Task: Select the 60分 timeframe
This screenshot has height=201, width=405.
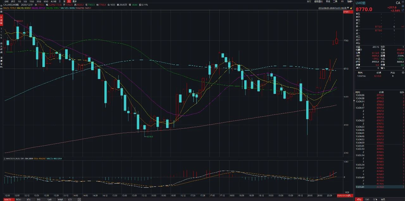Action: point(46,2)
